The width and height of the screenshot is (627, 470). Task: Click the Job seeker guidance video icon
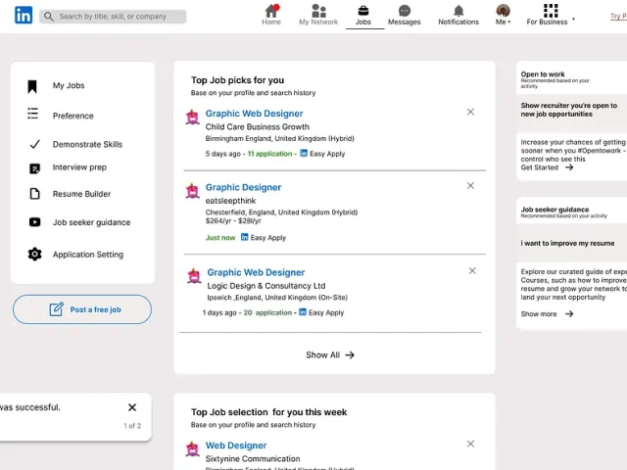(x=35, y=222)
